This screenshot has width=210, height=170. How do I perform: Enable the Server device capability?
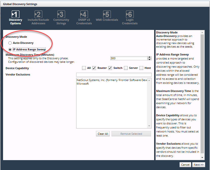126,68
